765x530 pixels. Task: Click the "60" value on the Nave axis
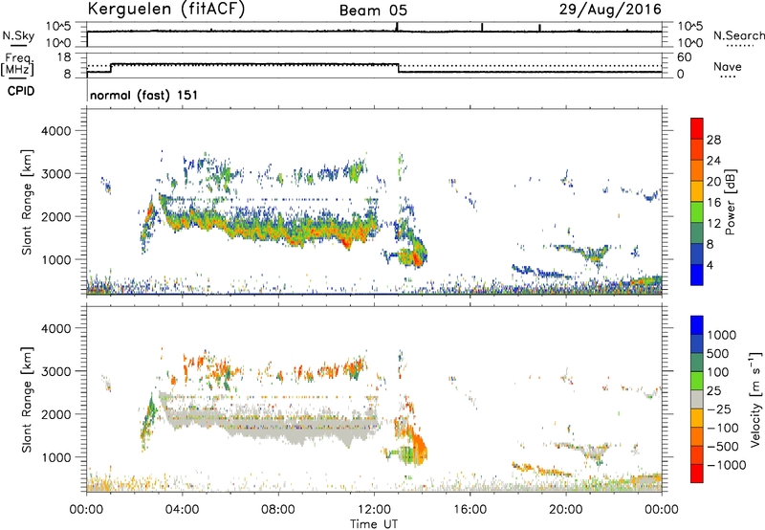click(x=685, y=57)
